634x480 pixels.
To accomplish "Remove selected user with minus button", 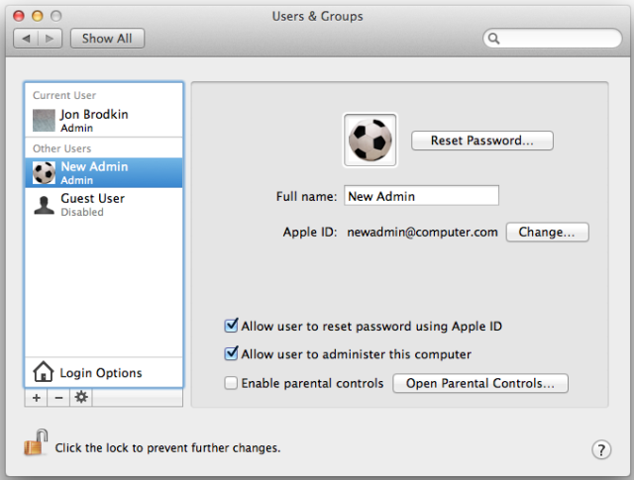I will (x=58, y=398).
